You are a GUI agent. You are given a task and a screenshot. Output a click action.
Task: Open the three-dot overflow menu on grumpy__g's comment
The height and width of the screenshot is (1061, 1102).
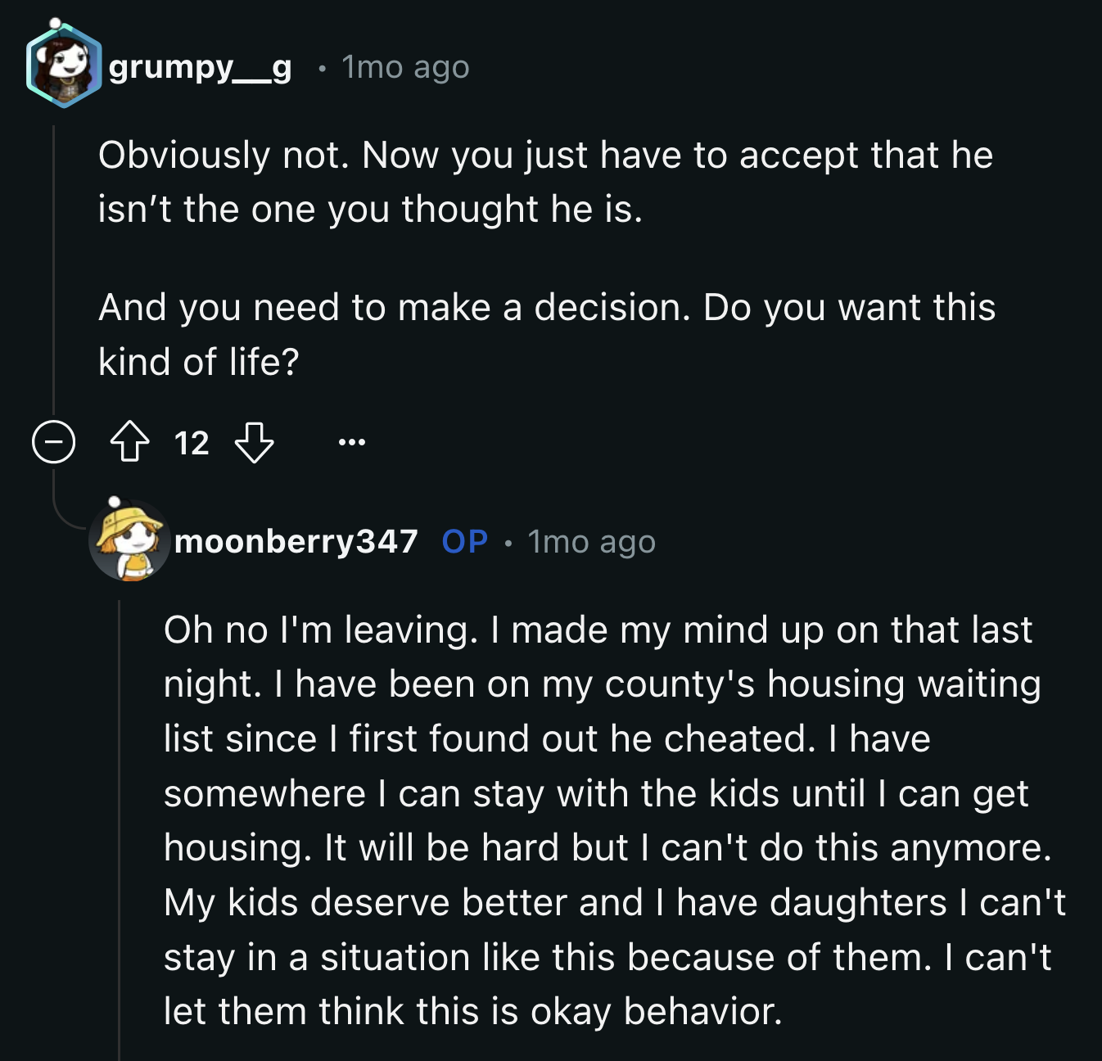352,443
